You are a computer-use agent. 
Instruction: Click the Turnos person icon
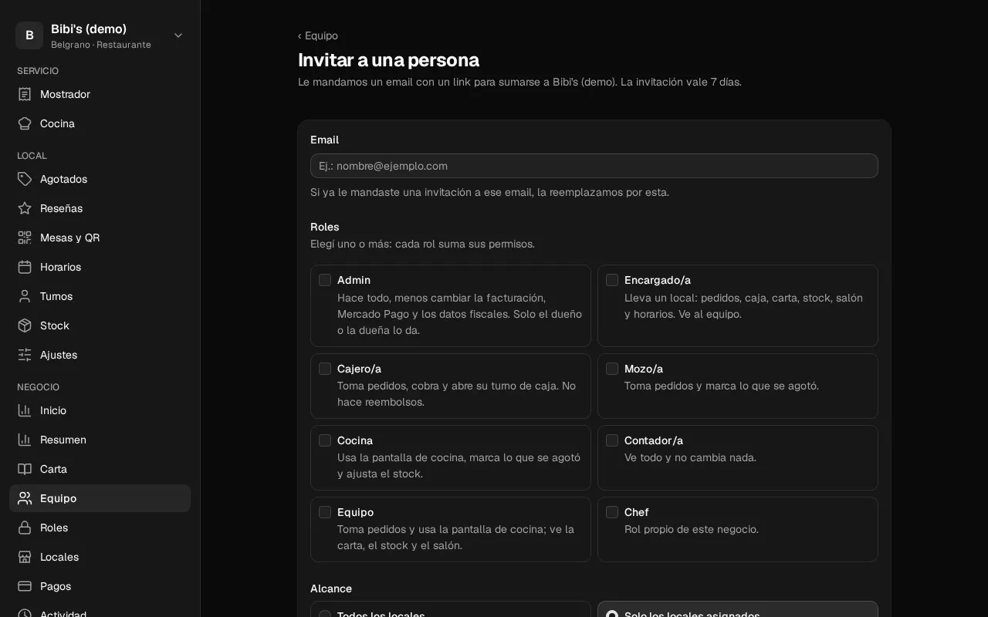point(25,296)
